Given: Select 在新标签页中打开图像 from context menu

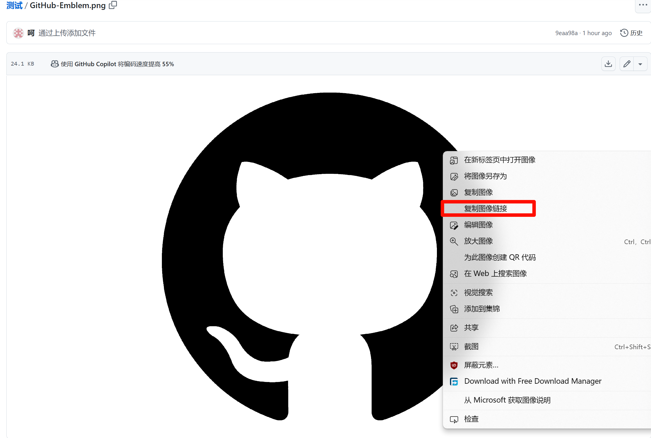Looking at the screenshot, I should (547, 160).
